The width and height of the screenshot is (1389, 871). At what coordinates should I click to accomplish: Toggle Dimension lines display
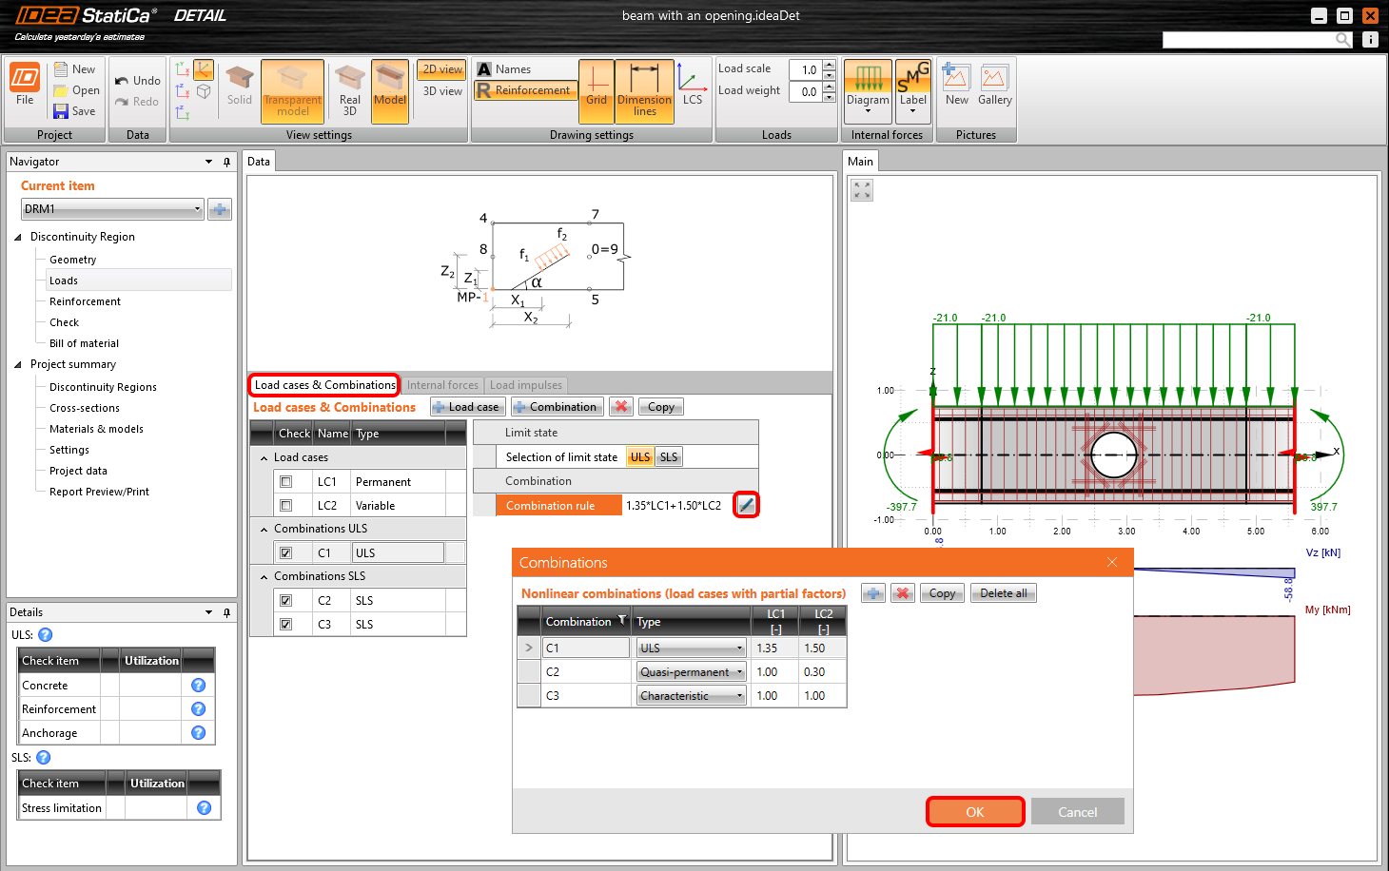pyautogui.click(x=644, y=90)
